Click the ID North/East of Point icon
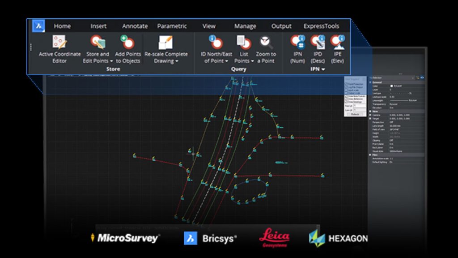 (x=216, y=43)
